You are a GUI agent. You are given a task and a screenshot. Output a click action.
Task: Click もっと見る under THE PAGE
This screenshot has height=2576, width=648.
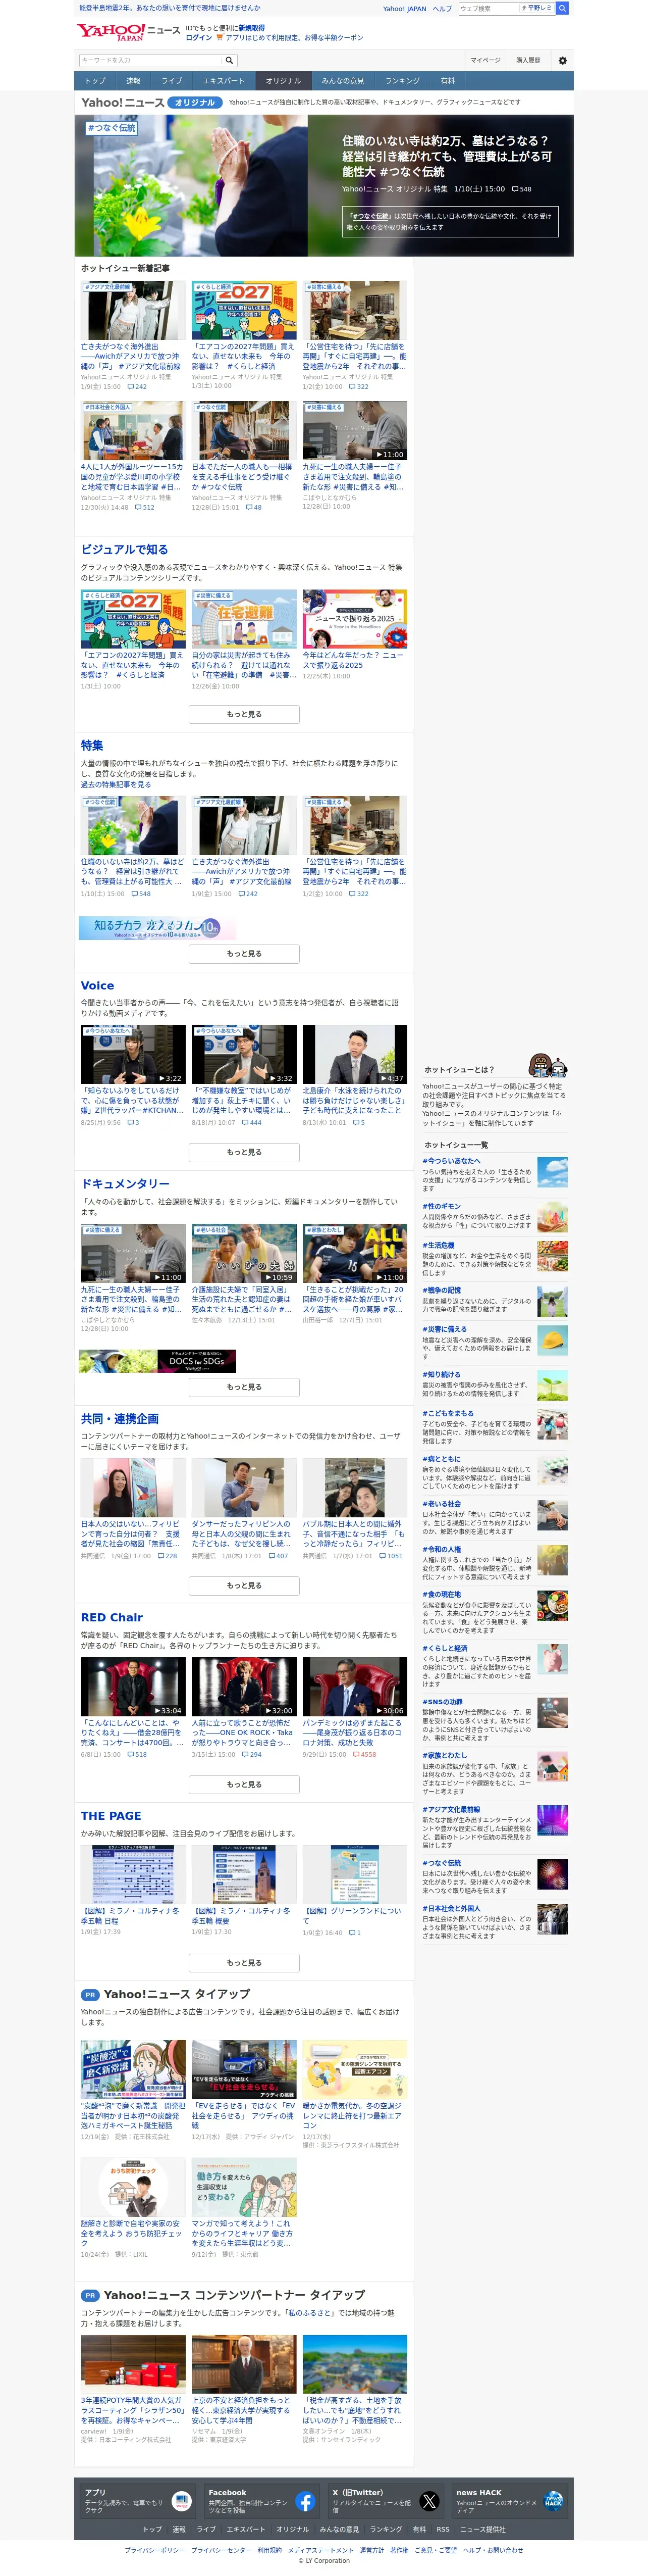(244, 1963)
